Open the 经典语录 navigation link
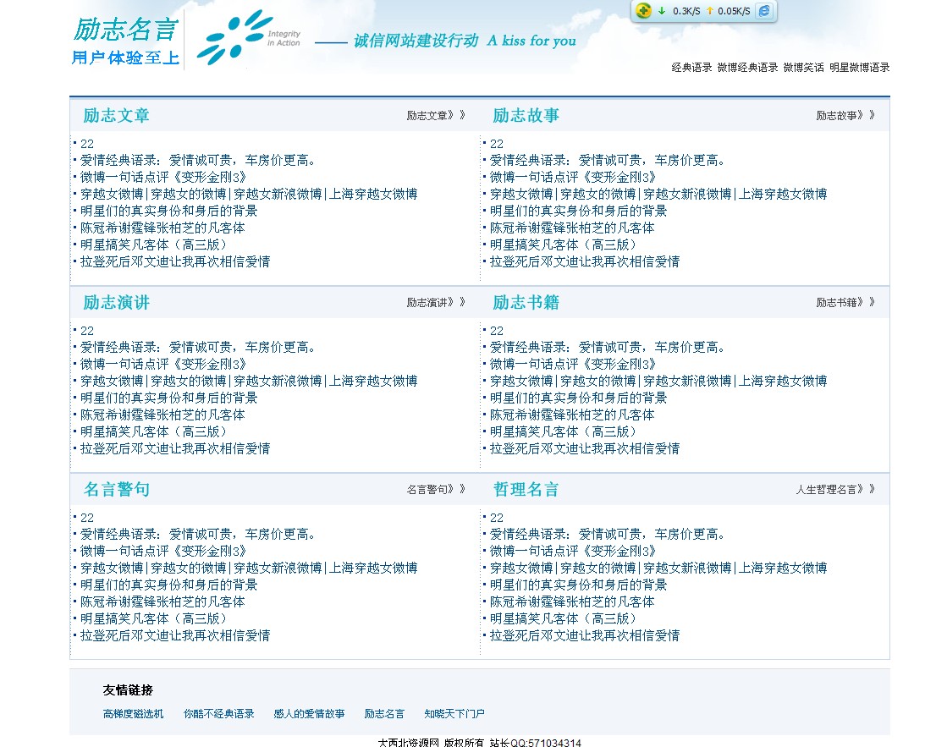This screenshot has width=947, height=747. 691,67
